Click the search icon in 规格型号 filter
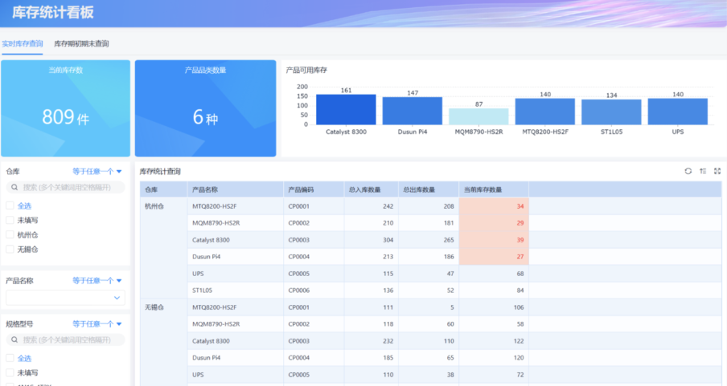 pos(14,339)
